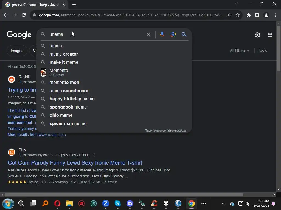Open Chrome three-dot menu
Image resolution: width=281 pixels, height=210 pixels.
coord(275,15)
